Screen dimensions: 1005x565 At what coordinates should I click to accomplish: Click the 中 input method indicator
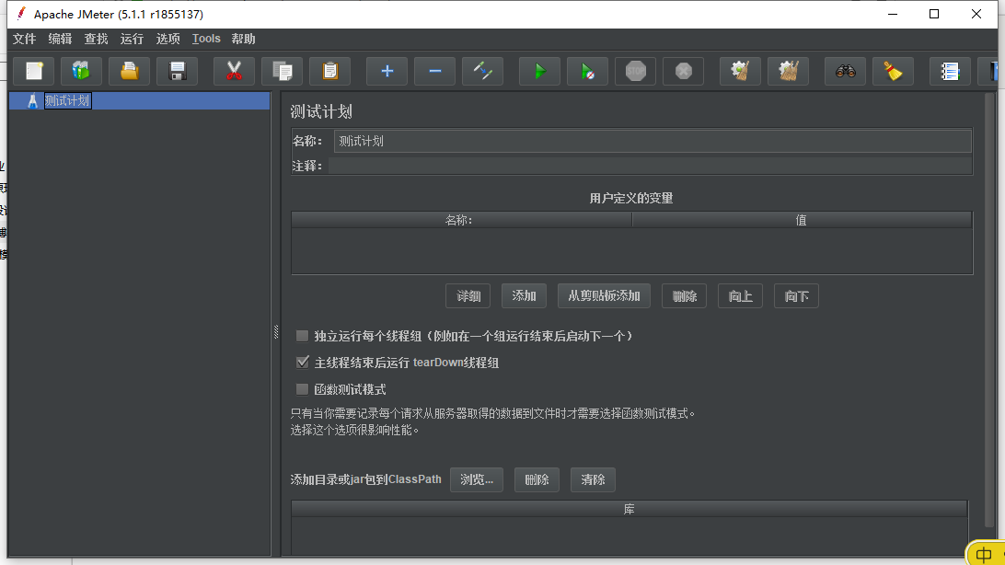tap(984, 553)
